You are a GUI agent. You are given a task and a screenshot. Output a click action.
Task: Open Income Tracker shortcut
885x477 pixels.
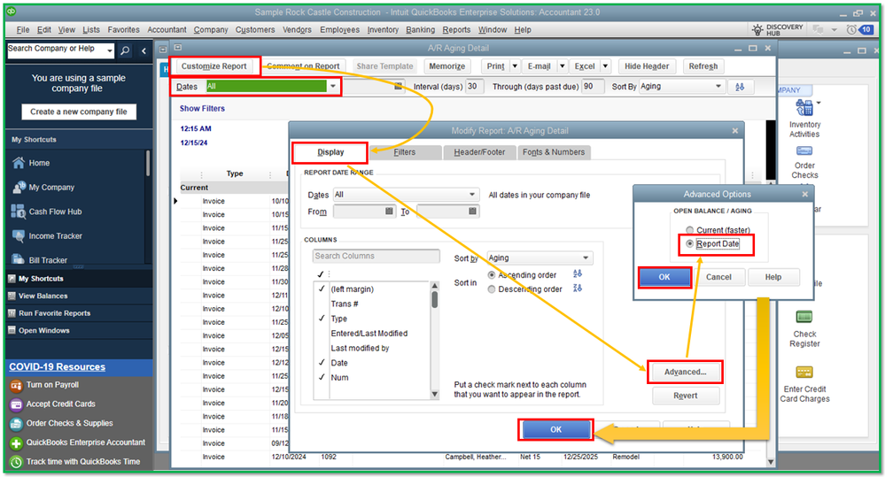[55, 235]
